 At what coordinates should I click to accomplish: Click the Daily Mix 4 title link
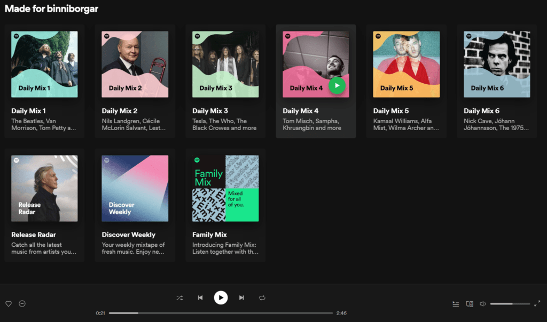[x=300, y=111]
